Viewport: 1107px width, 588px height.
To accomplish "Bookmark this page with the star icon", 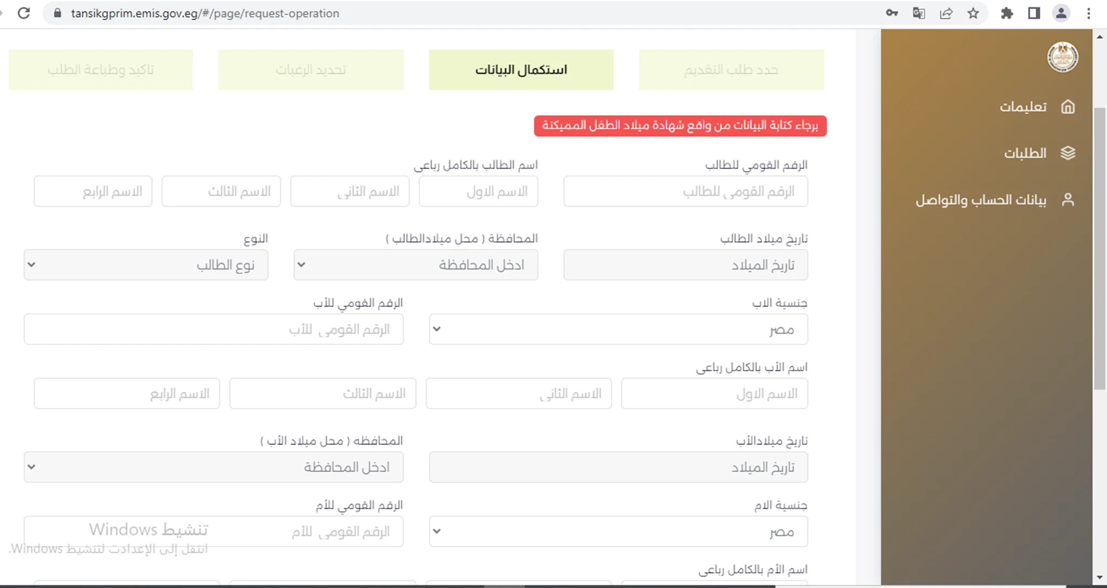I will [x=973, y=13].
